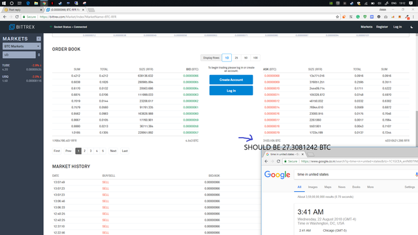Click the Bittrex page vertical scrollbar

(x=417, y=128)
